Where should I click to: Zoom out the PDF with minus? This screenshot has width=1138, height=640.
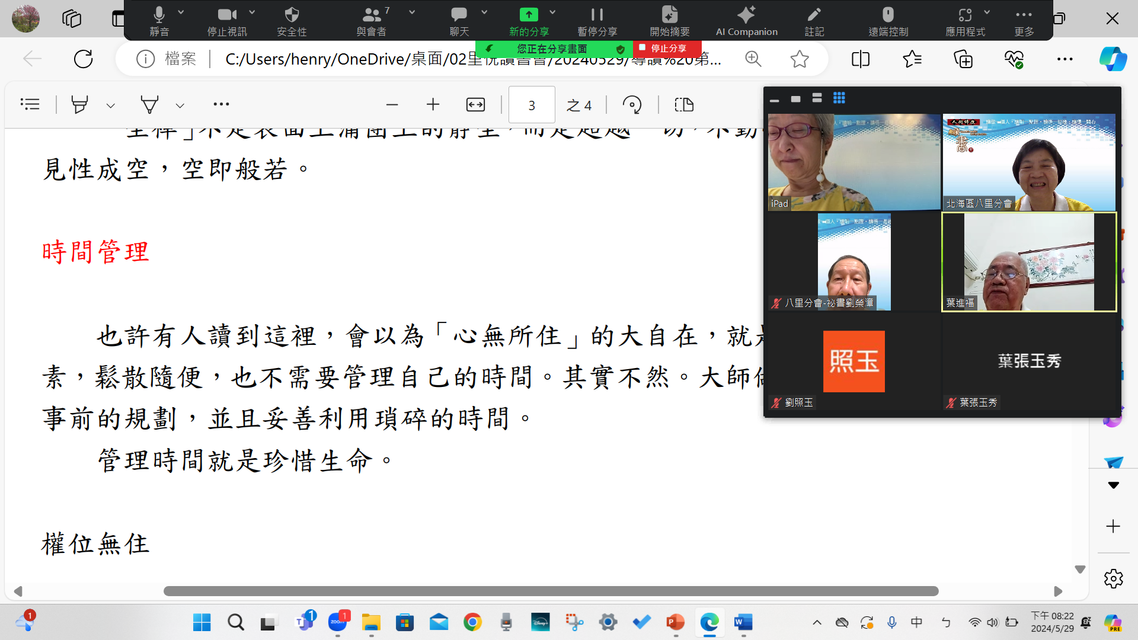pos(392,105)
